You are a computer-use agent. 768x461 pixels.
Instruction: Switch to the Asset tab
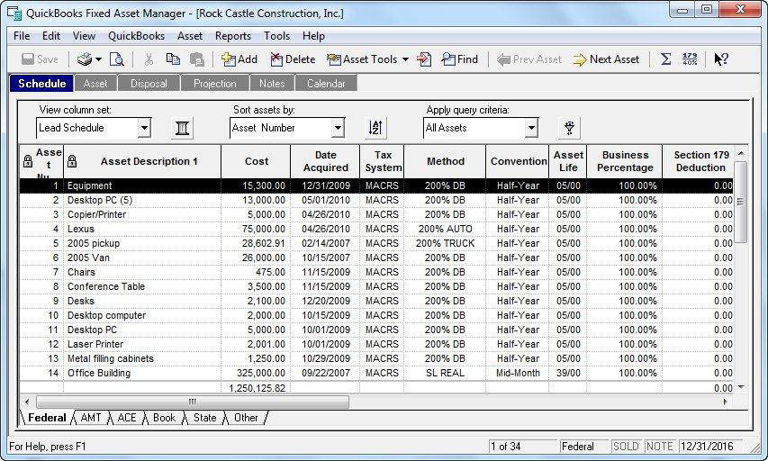pos(95,83)
